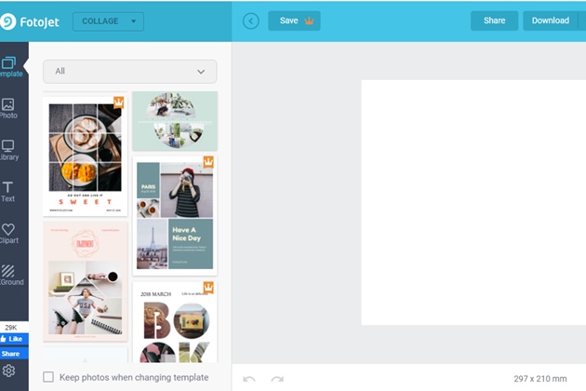The height and width of the screenshot is (391, 586).
Task: Open settings gear at sidebar bottom
Action: click(9, 371)
